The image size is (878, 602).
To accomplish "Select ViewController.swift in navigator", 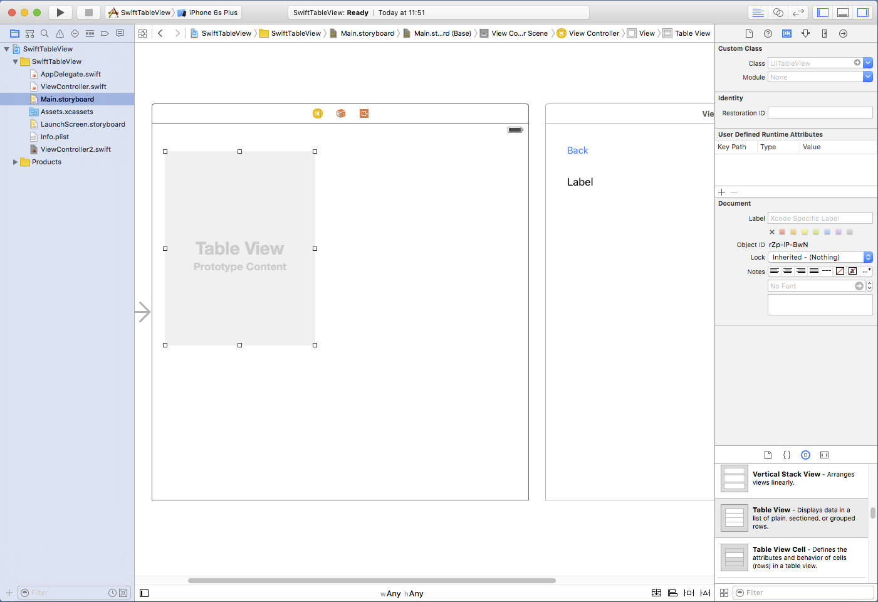I will point(73,87).
